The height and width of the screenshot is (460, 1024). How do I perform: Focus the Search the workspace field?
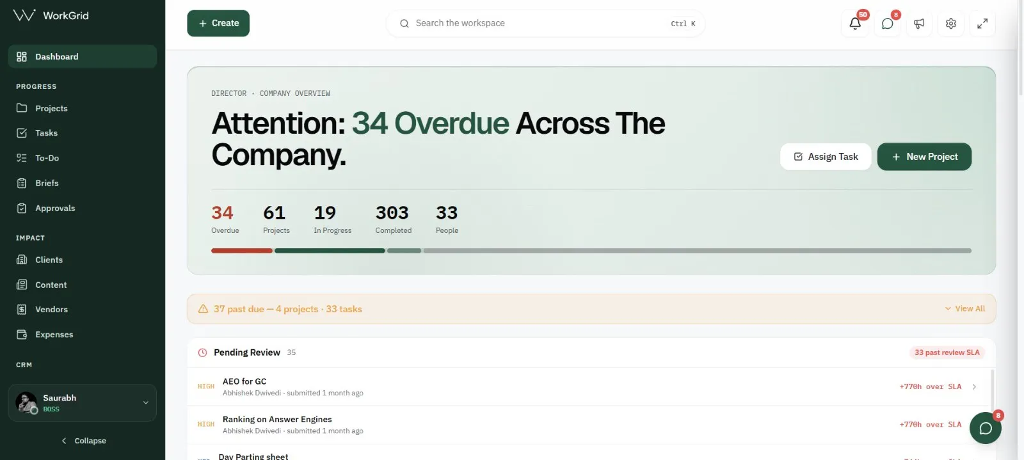click(545, 23)
